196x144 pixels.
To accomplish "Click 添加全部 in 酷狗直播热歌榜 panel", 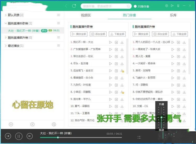I will tap(98, 34).
